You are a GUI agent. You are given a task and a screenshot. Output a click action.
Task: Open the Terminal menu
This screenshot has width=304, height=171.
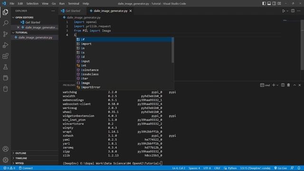coord(74,3)
